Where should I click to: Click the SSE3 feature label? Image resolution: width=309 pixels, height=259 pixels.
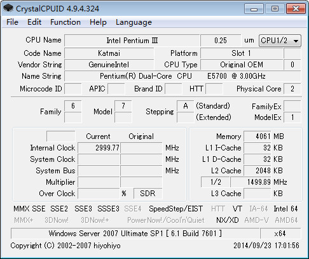click(x=83, y=209)
